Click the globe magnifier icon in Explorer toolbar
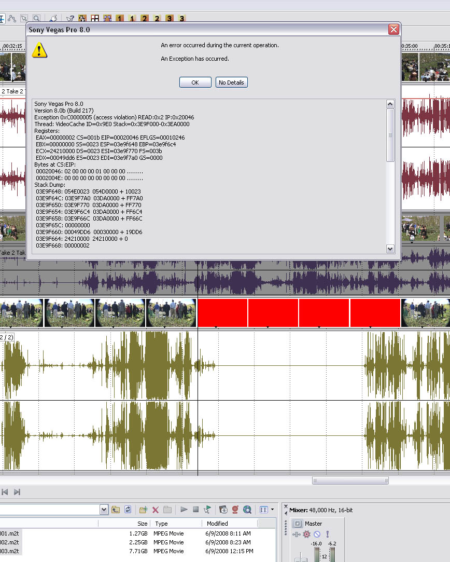 247,509
